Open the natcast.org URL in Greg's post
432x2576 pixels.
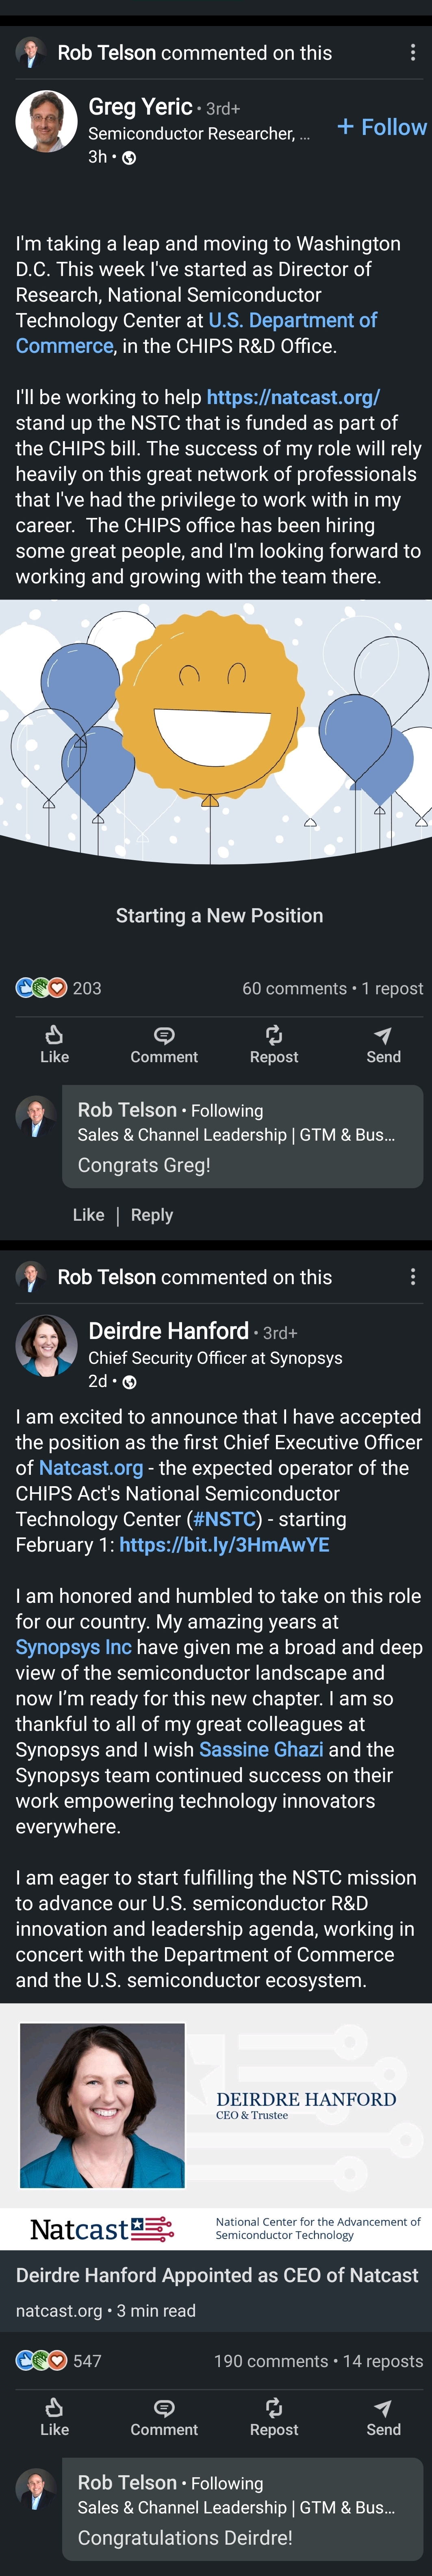pos(293,397)
